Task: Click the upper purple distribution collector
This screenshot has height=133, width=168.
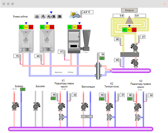Action: pyautogui.click(x=131, y=71)
